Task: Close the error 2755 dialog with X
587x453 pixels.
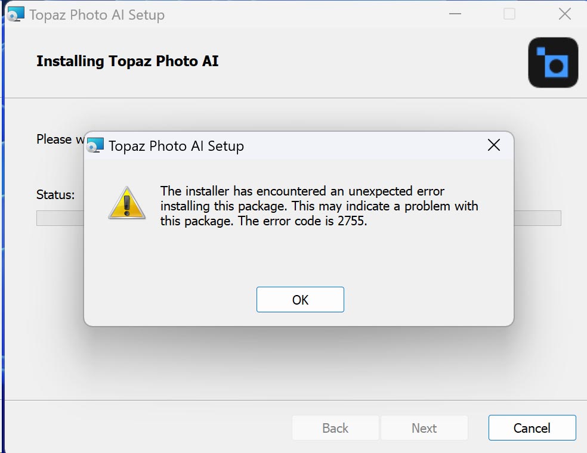Action: point(494,145)
